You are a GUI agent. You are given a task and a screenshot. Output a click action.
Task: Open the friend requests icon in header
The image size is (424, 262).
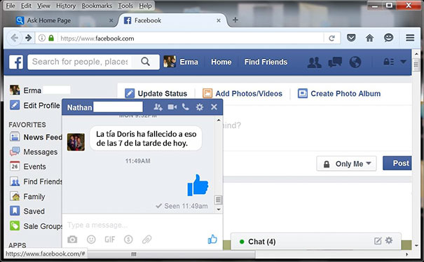tap(315, 62)
